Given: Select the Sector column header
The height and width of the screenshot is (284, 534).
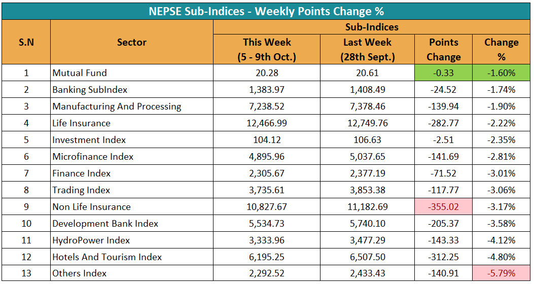Looking at the screenshot, I should point(132,42).
